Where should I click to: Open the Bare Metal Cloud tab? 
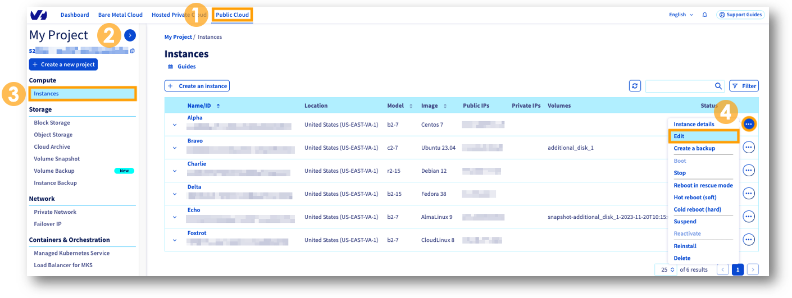click(120, 15)
